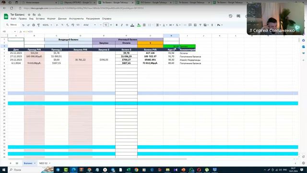The image size is (307, 173).
Task: Activate the paint format tool
Action: 38,25
